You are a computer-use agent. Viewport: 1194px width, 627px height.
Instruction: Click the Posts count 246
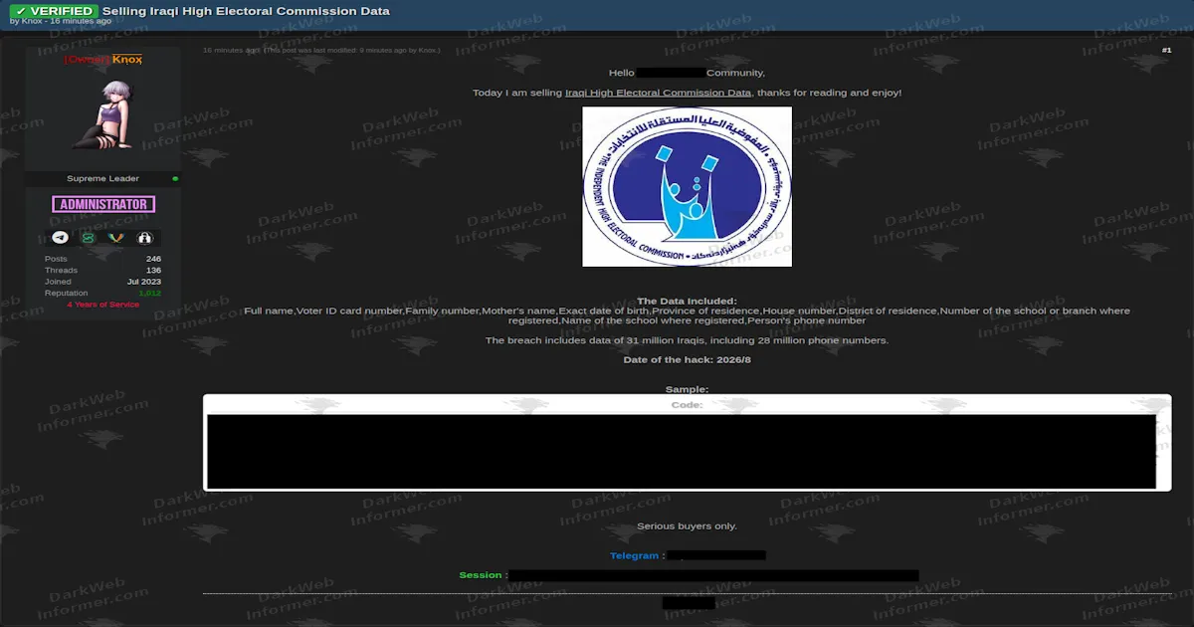153,259
